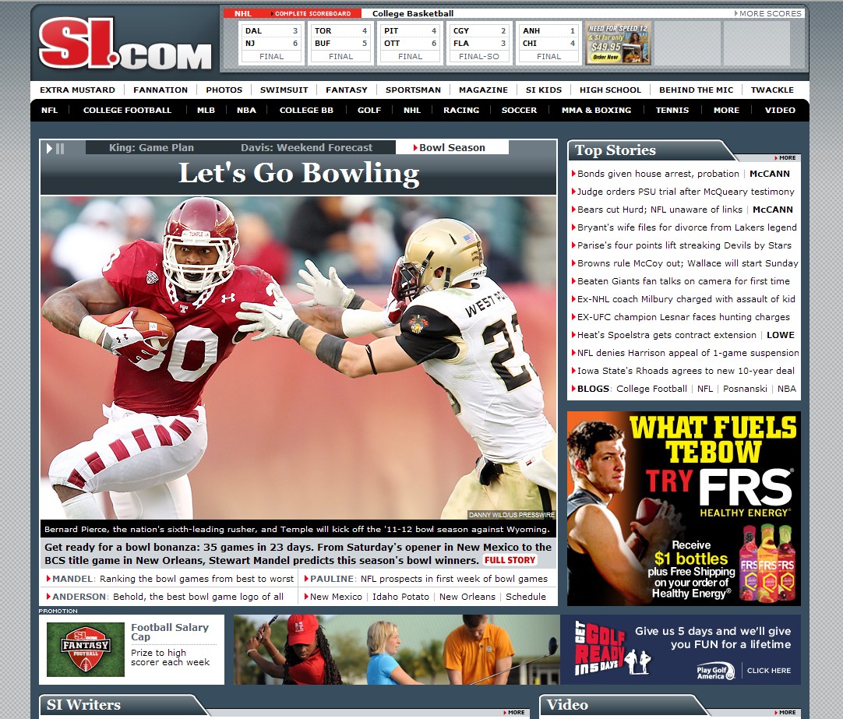Open the Idaho Potato bowl link
This screenshot has width=843, height=719.
point(400,597)
